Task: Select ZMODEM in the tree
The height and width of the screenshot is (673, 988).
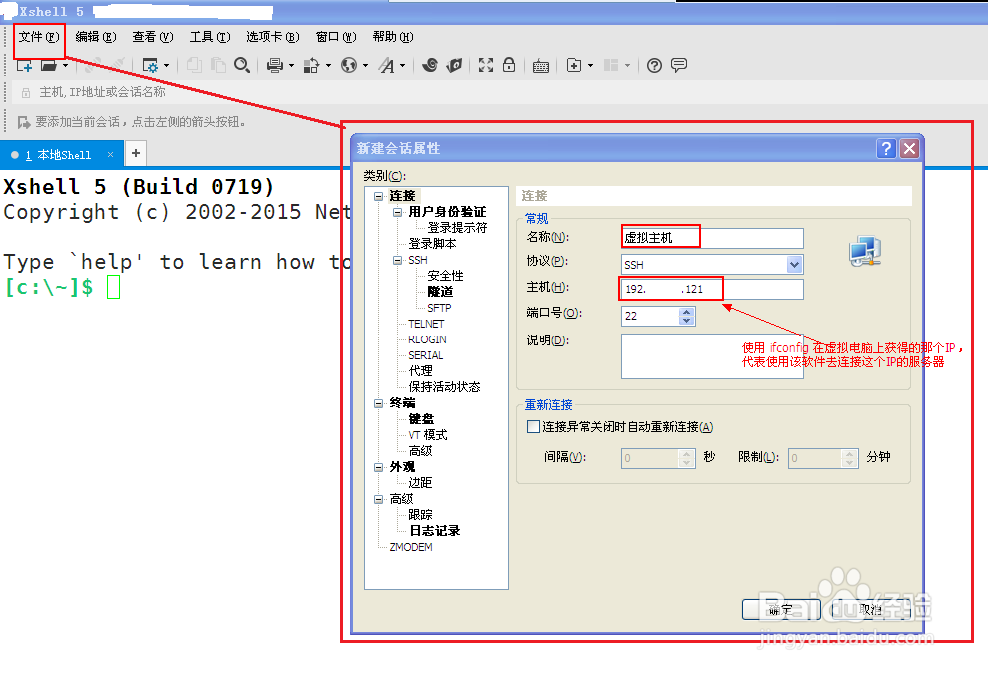Action: (411, 547)
